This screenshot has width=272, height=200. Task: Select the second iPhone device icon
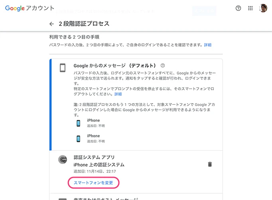pos(79,139)
